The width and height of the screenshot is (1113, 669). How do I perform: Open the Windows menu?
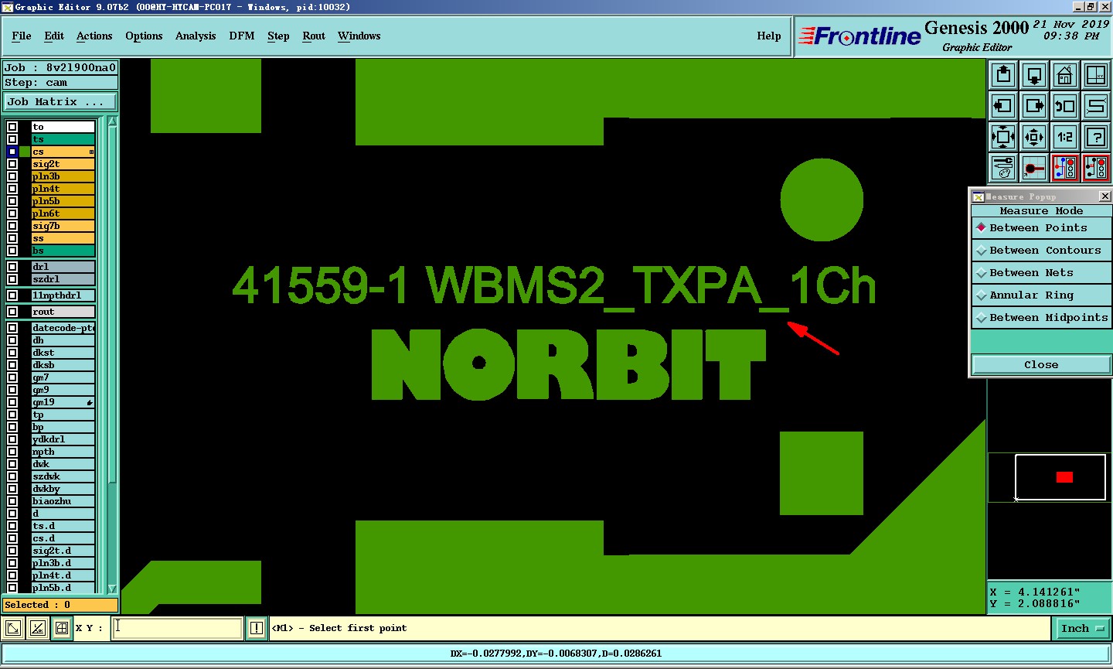point(359,36)
